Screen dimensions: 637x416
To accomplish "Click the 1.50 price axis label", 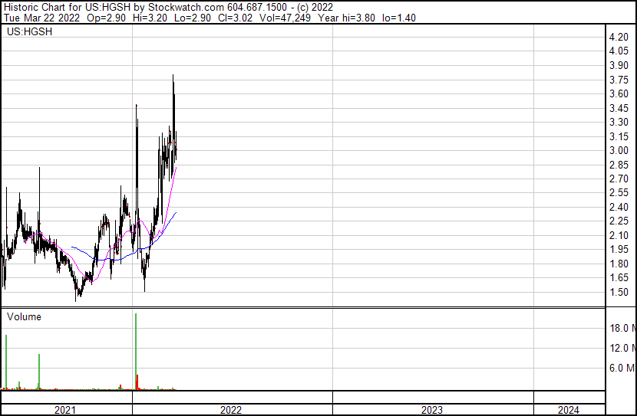I will tap(619, 293).
